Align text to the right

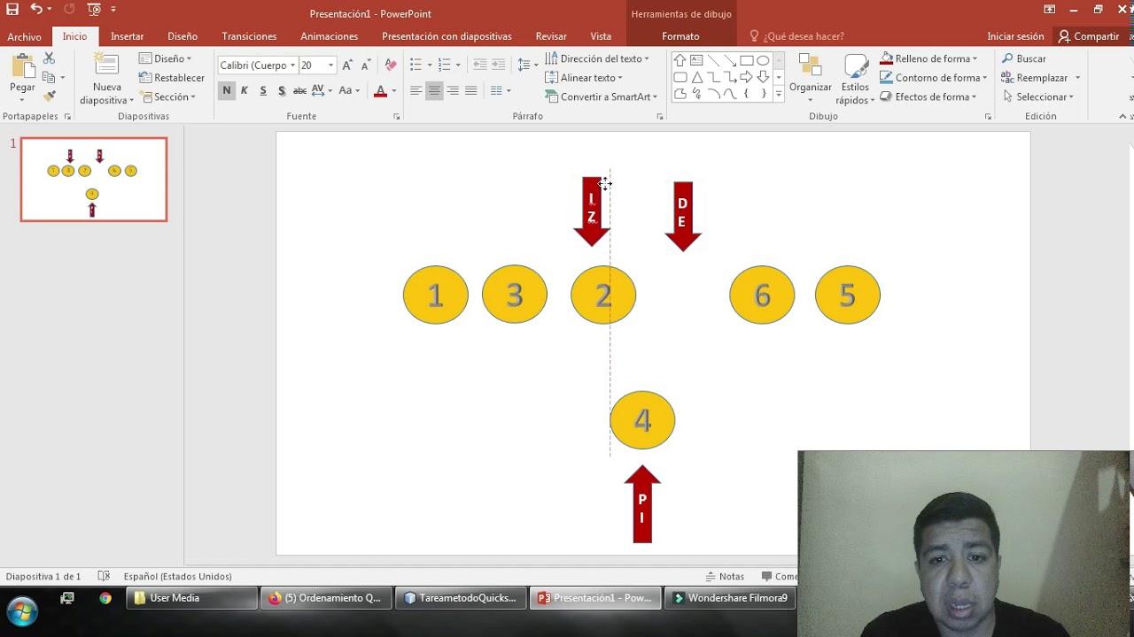453,90
